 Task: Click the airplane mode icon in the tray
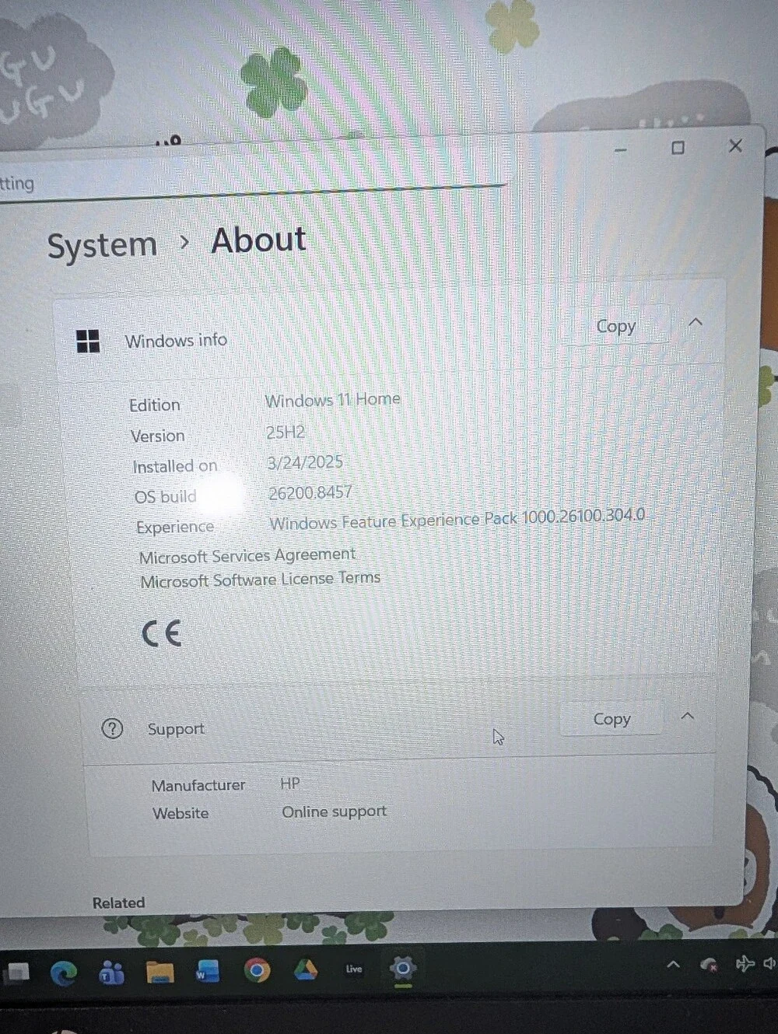[745, 964]
